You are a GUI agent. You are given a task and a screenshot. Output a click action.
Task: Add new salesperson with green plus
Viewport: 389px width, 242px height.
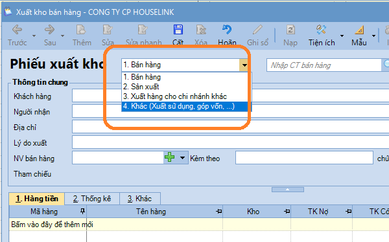(169, 157)
